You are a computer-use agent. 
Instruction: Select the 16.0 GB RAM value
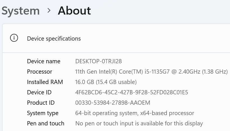(x=106, y=82)
